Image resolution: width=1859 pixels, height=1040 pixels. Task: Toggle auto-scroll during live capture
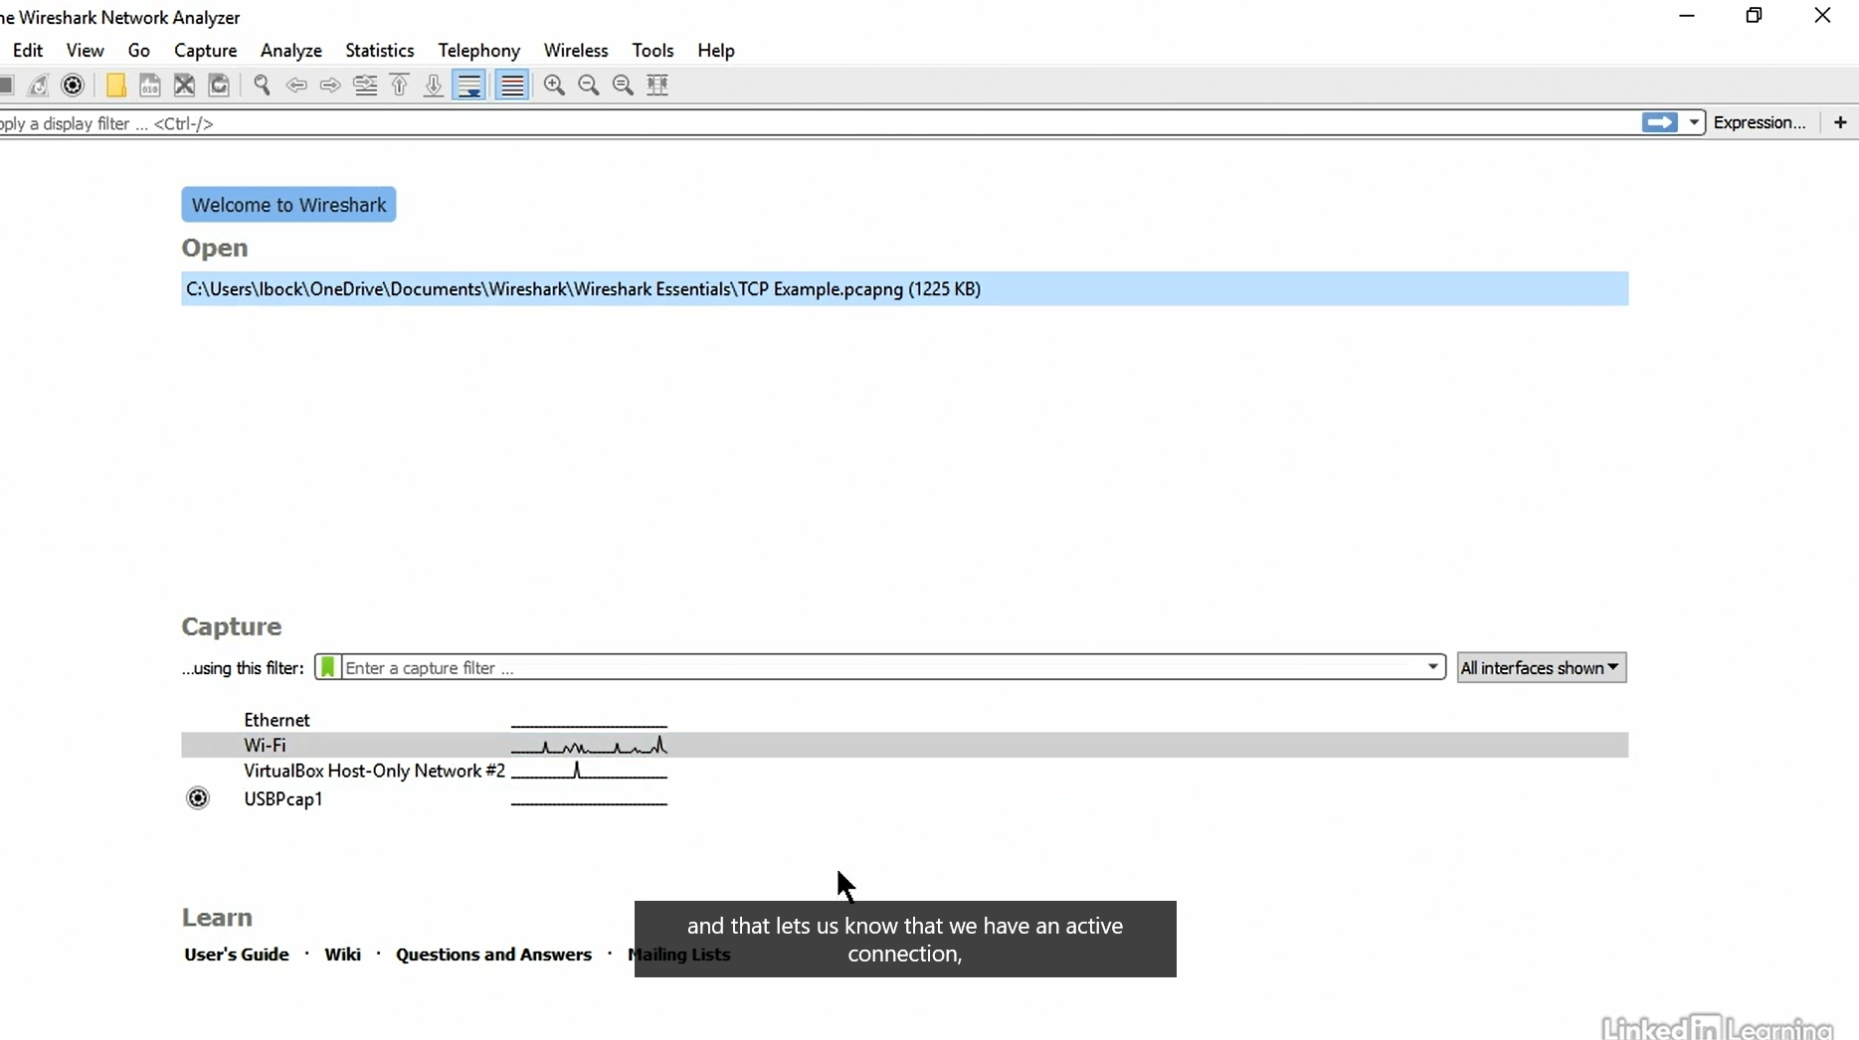pyautogui.click(x=468, y=86)
